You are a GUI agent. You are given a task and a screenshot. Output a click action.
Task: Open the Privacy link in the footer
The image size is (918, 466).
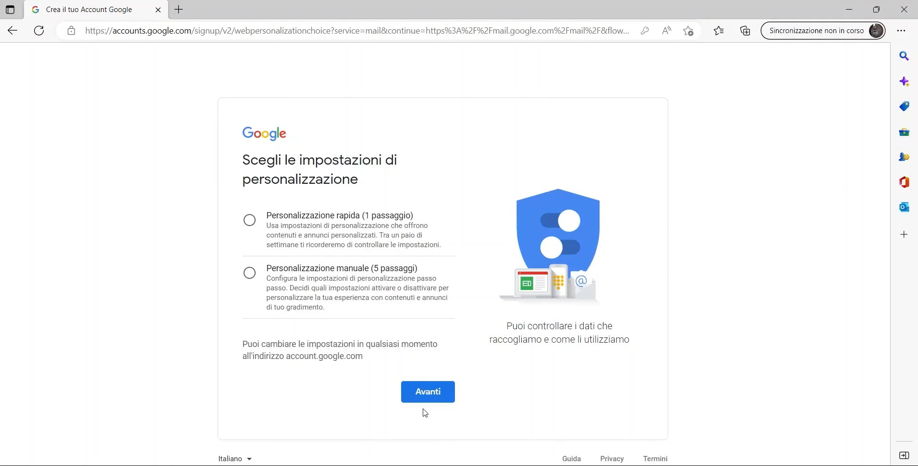pos(612,458)
